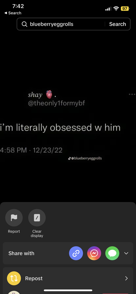Open the Repost row arrow chevron
This screenshot has width=136, height=294.
126,278
